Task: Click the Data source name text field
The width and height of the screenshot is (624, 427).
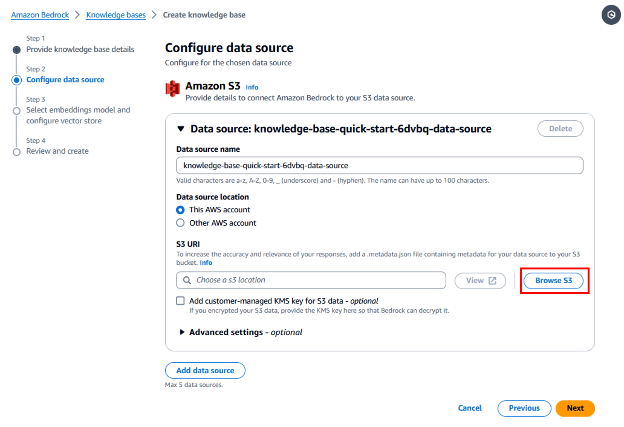Action: (379, 166)
